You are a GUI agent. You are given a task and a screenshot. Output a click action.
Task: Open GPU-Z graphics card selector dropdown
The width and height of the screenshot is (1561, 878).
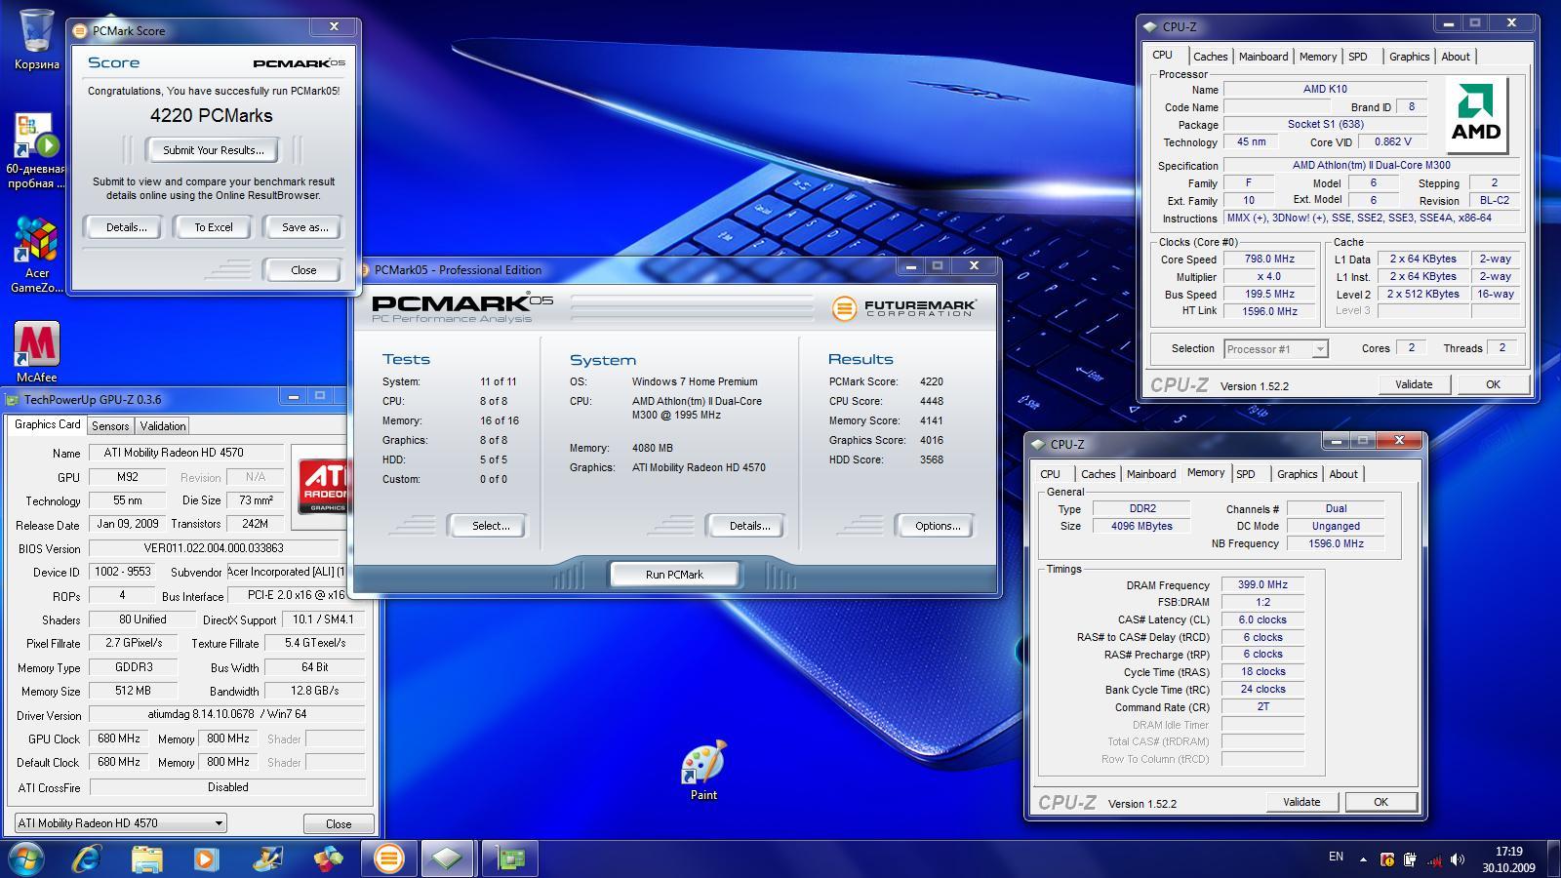point(120,823)
